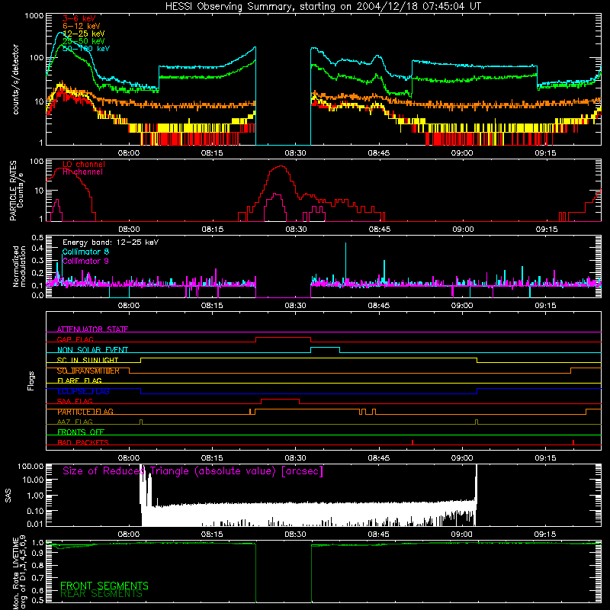This screenshot has height=610, width=610.
Task: Click the HESSI Observing Summary plot title
Action: coord(323,7)
